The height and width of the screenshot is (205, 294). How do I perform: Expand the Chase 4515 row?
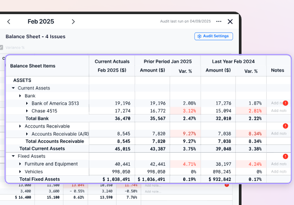tap(27, 111)
